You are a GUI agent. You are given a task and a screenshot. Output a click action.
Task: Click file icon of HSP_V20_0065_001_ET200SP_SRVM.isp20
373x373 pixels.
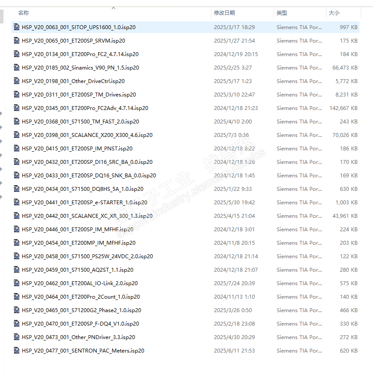(17, 40)
